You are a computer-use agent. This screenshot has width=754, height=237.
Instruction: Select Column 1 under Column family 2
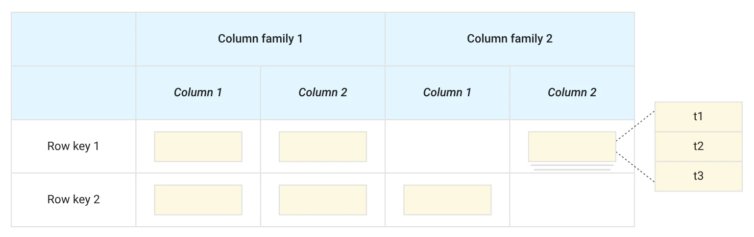447,92
